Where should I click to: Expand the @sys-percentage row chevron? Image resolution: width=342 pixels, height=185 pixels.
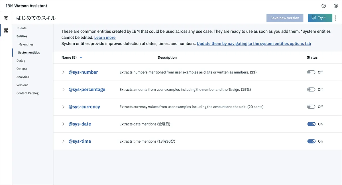64,89
